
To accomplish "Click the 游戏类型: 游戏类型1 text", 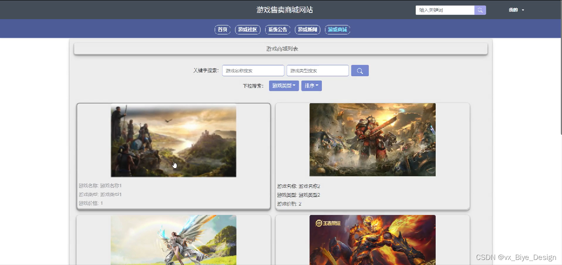I will point(100,194).
